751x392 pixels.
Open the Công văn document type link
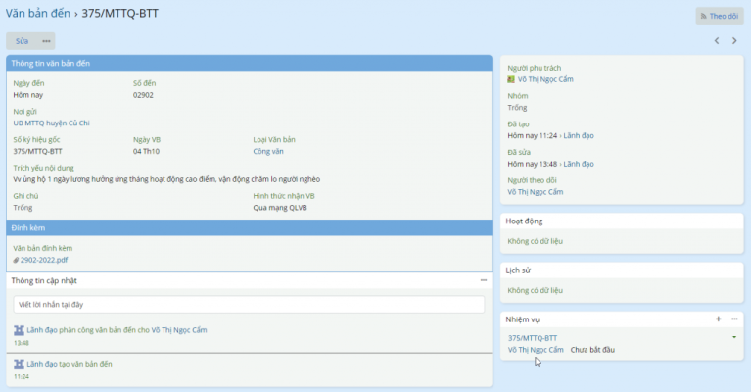coord(268,152)
